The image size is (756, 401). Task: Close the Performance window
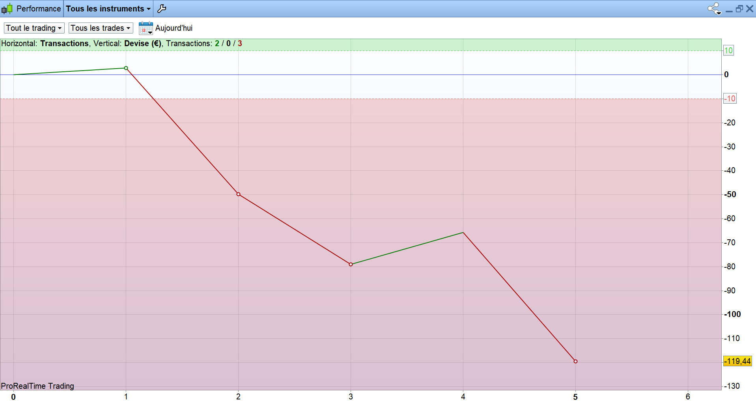pos(750,9)
